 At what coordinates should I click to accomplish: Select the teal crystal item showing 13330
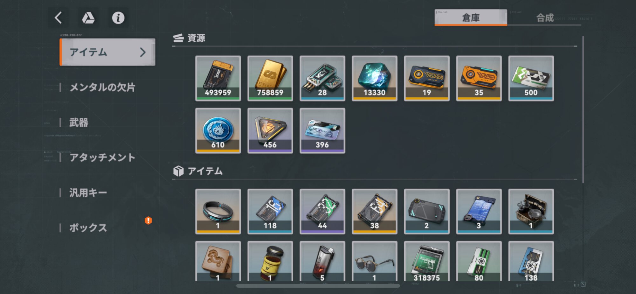374,78
